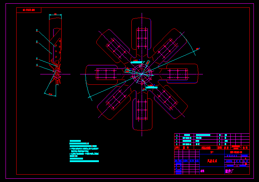Click the central hub of the fan
This screenshot has height=182, width=259.
tap(142, 74)
